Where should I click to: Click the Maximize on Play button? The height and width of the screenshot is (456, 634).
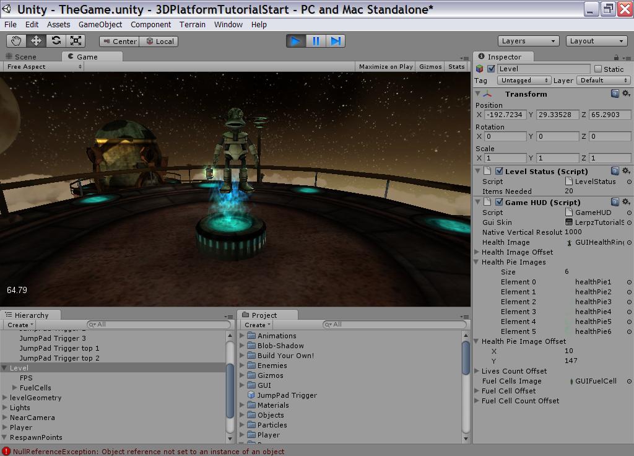pos(385,66)
